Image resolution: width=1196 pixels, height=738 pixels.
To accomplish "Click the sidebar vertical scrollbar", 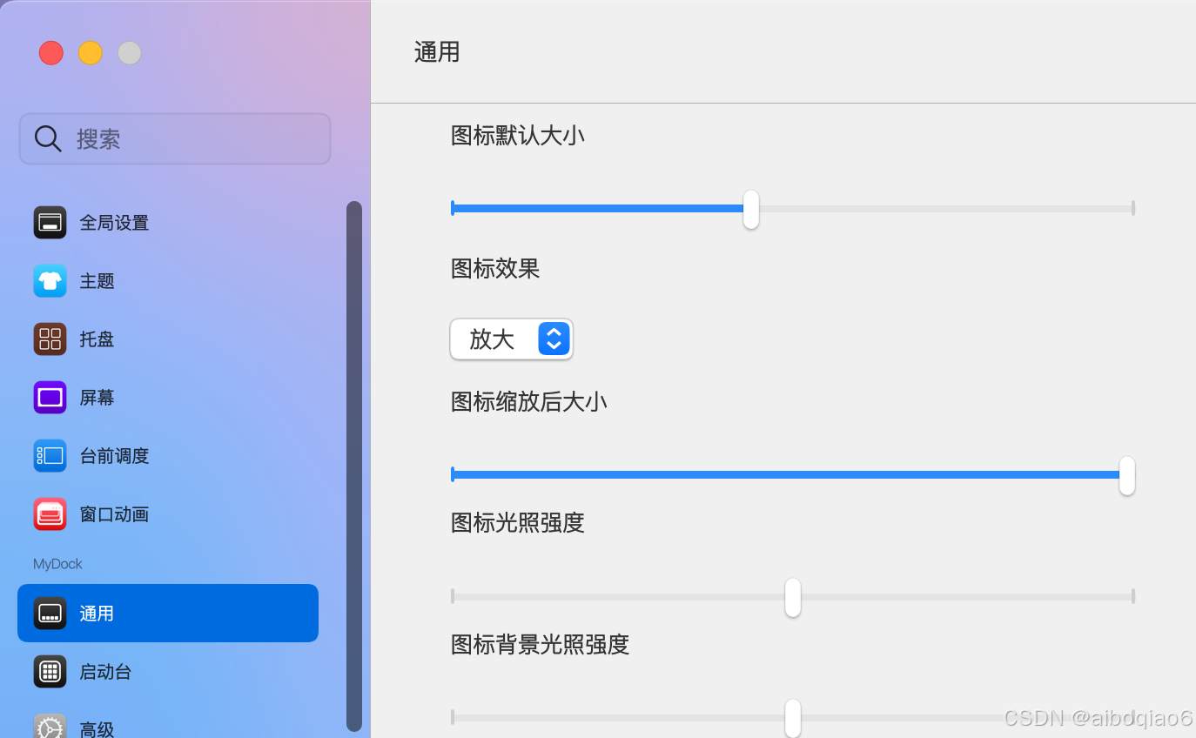I will coord(353,466).
